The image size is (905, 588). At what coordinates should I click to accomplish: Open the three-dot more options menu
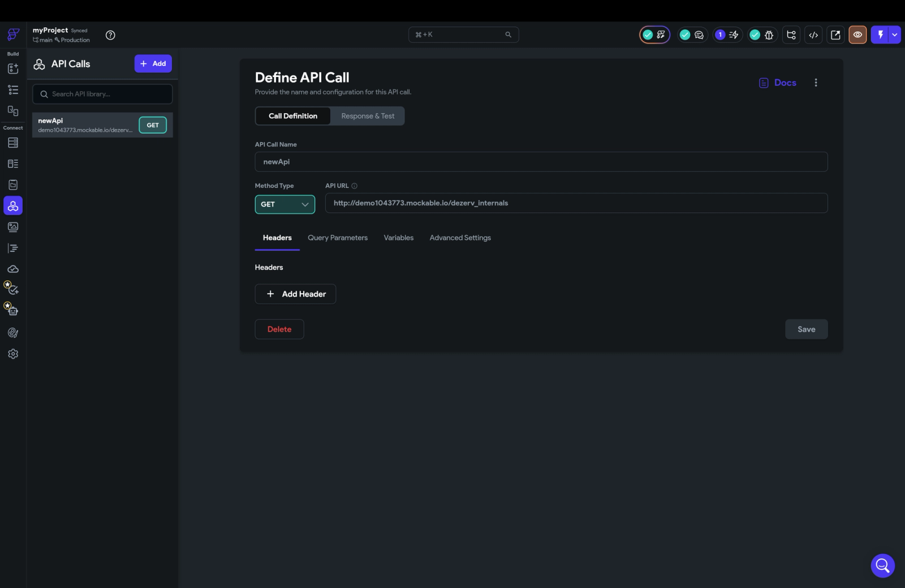coord(816,83)
